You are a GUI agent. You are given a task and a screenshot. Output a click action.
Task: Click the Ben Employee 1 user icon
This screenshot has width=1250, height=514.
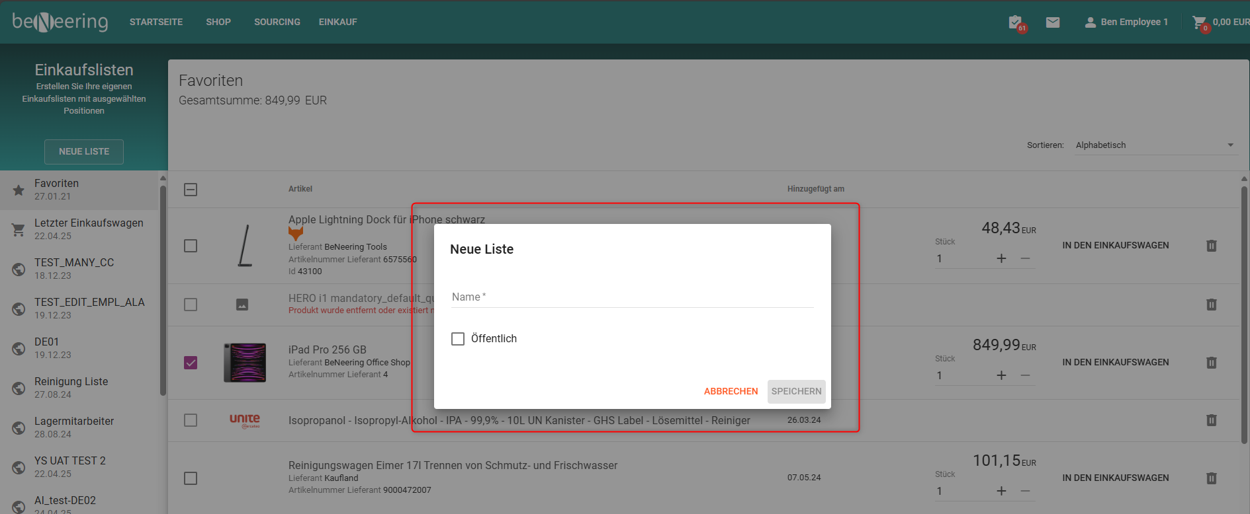[1090, 22]
